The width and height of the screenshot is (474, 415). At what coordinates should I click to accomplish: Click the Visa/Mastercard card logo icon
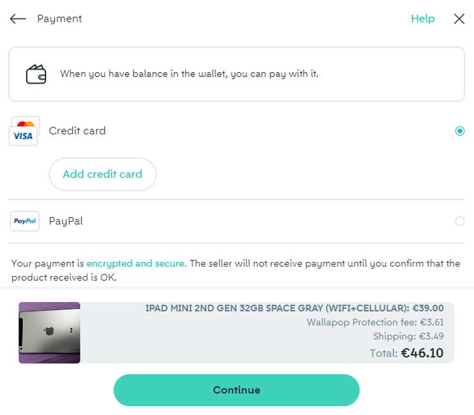coord(24,131)
